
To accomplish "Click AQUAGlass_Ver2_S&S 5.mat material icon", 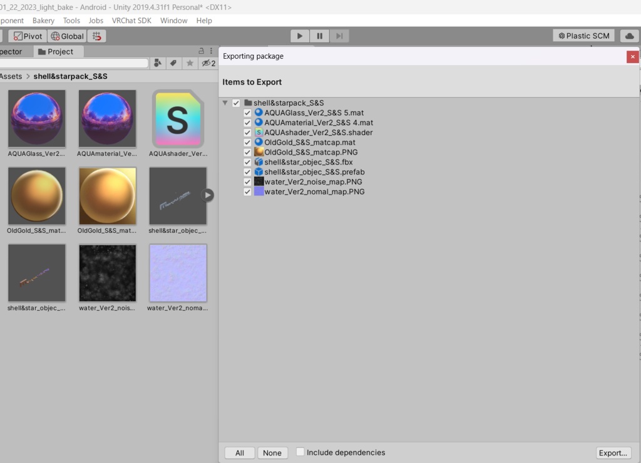I will pyautogui.click(x=259, y=113).
